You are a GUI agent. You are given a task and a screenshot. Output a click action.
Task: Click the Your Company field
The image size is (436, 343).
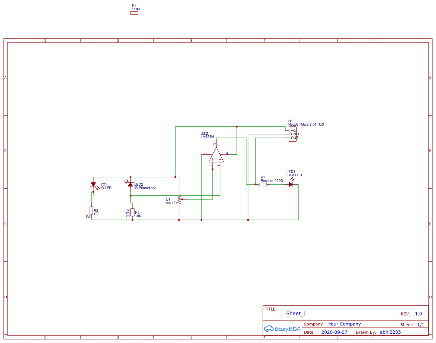click(x=344, y=324)
